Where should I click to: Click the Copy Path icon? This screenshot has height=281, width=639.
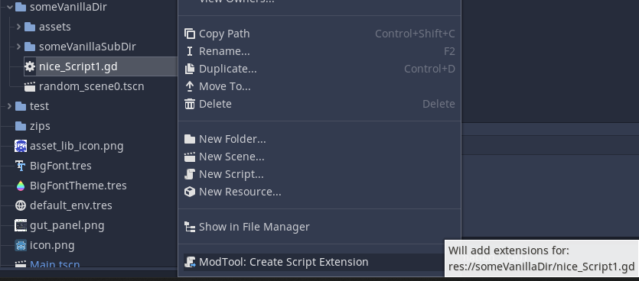(x=190, y=34)
